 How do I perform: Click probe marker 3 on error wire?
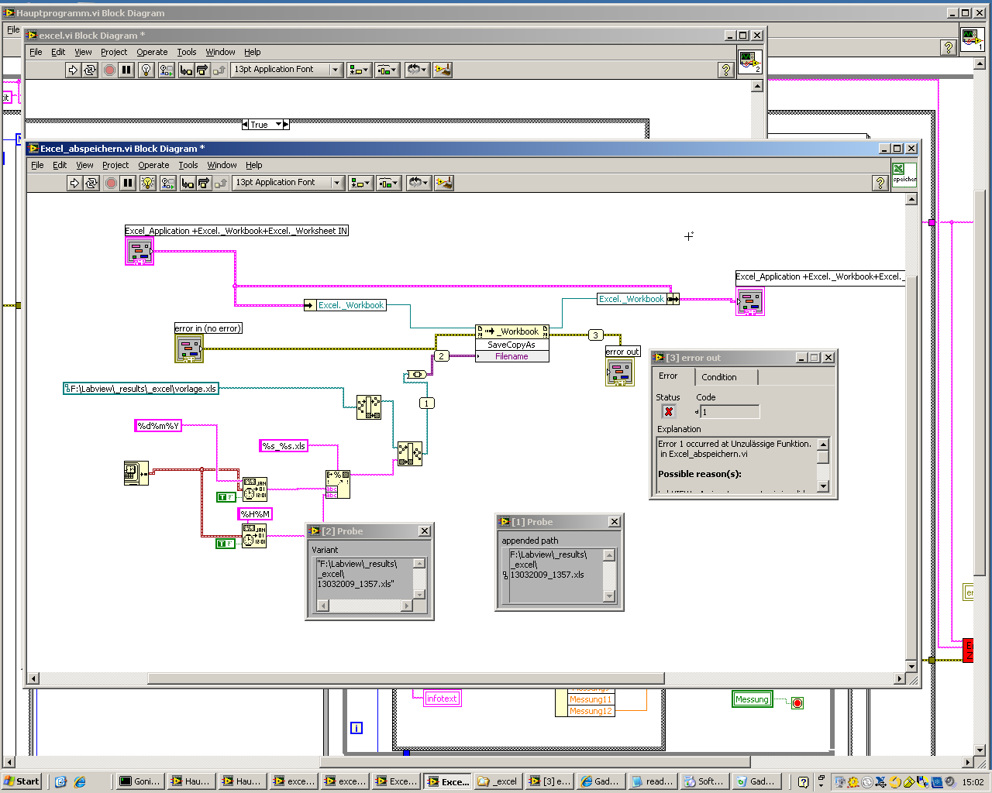(595, 335)
